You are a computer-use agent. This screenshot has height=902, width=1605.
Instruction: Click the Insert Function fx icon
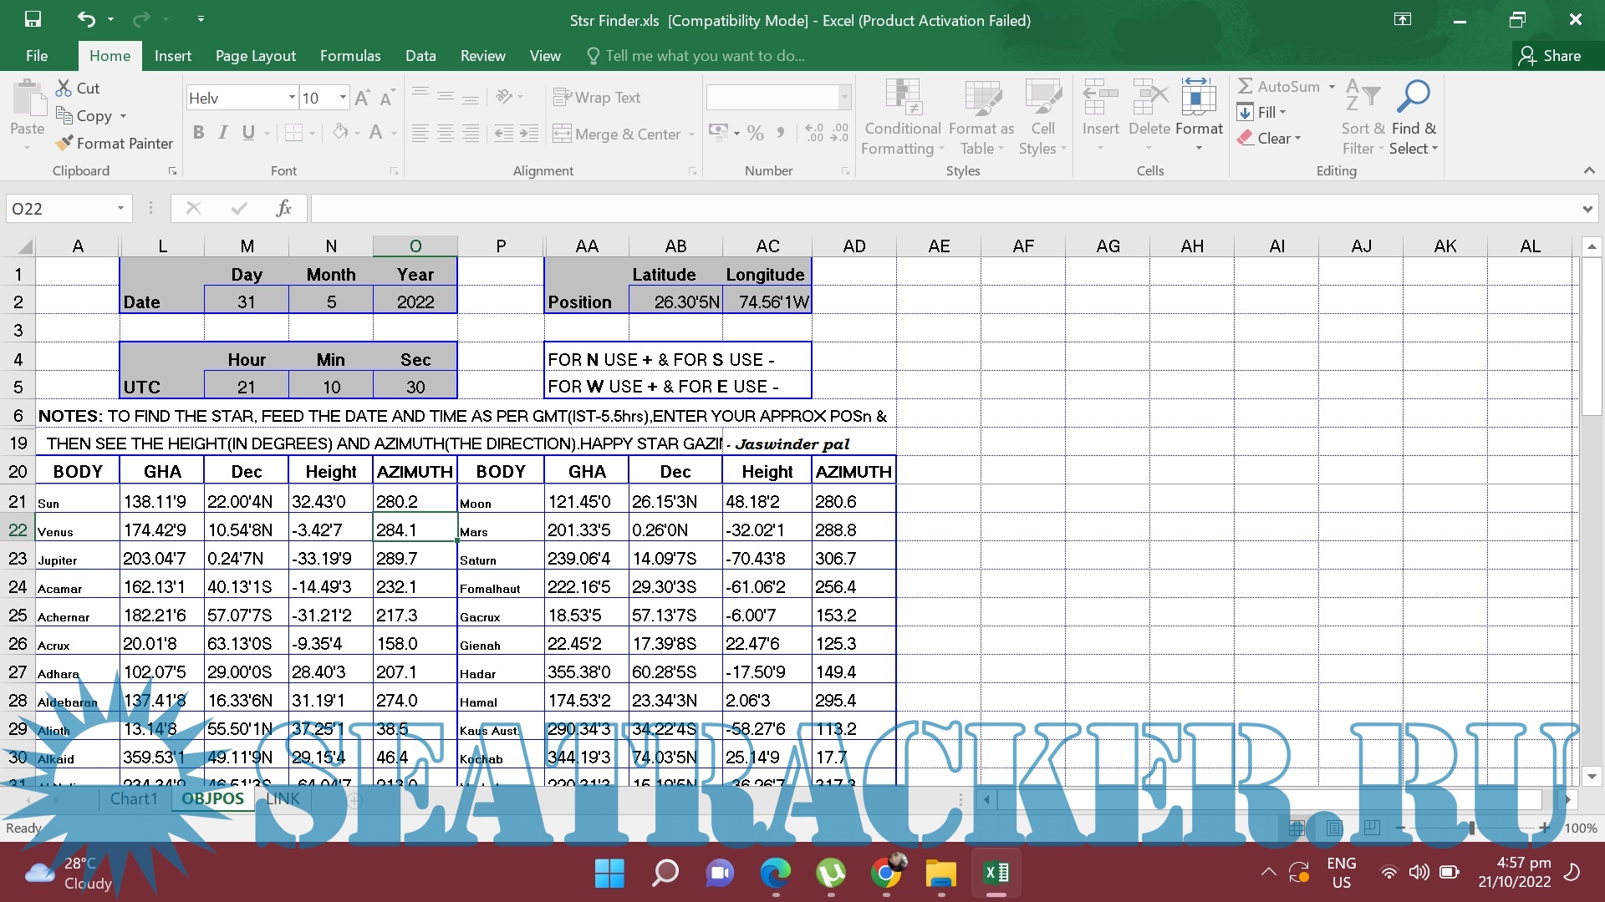283,208
